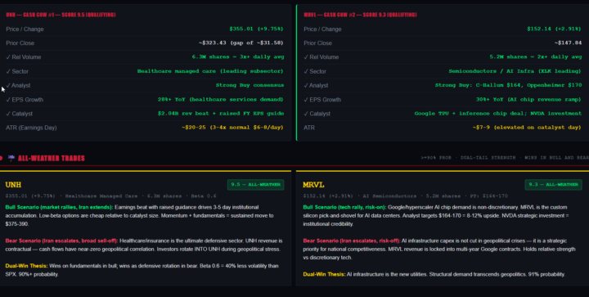Select UNH prior close ~$323.43 gap value
The width and height of the screenshot is (589, 297).
click(x=241, y=43)
